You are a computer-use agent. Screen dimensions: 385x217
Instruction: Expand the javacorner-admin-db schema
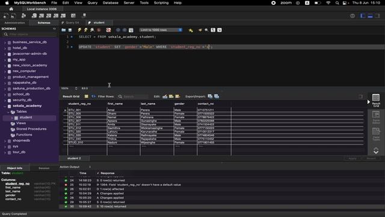coord(5,54)
